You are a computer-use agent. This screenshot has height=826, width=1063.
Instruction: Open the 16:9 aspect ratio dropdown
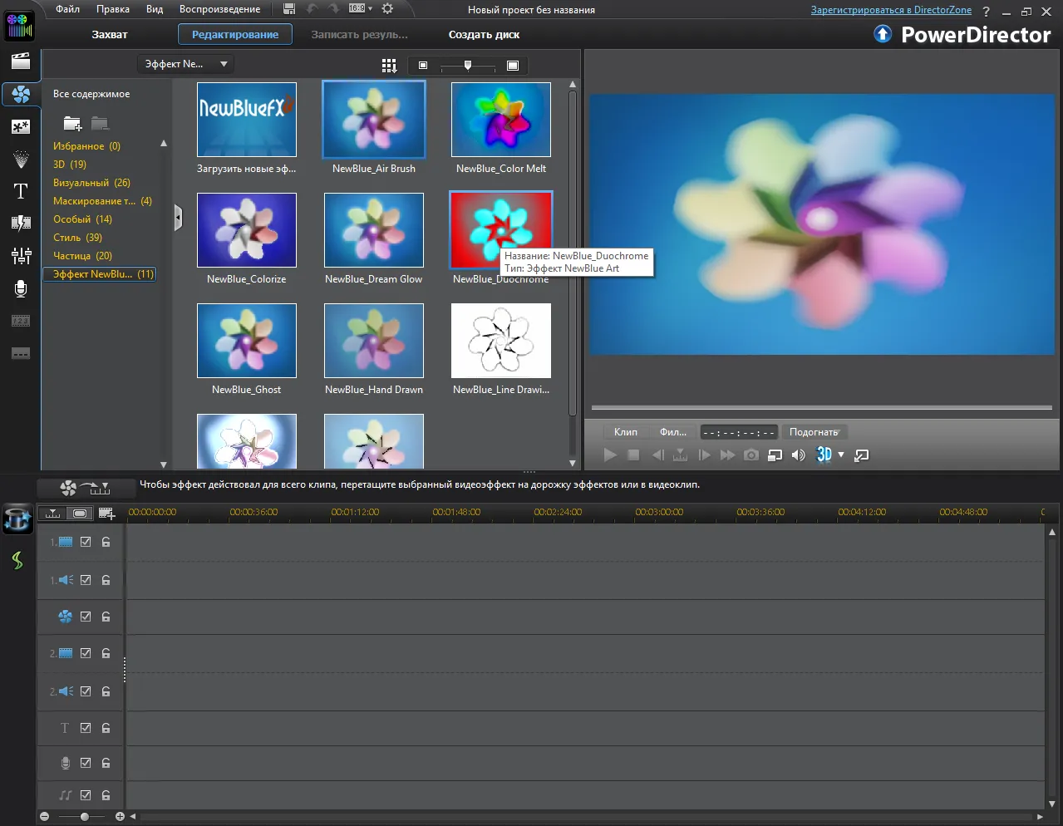click(361, 9)
